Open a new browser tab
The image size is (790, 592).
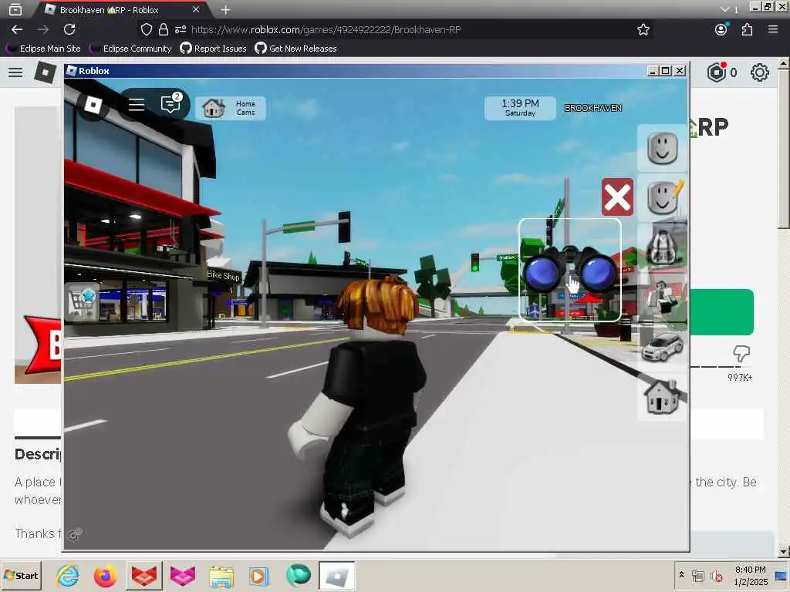tap(226, 9)
